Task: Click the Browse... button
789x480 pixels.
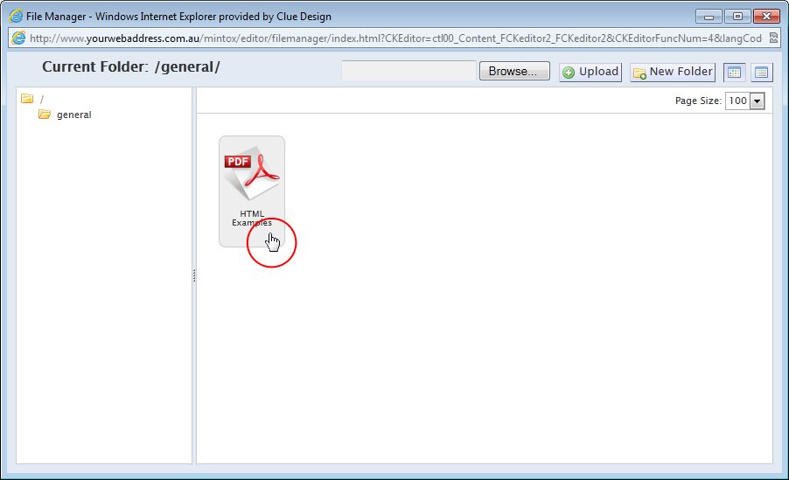Action: click(x=514, y=71)
